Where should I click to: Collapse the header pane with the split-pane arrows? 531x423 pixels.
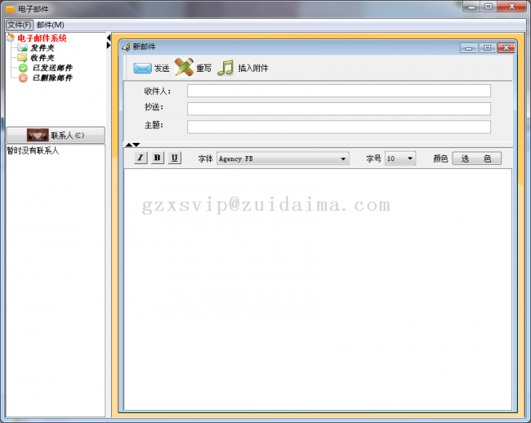tap(127, 145)
